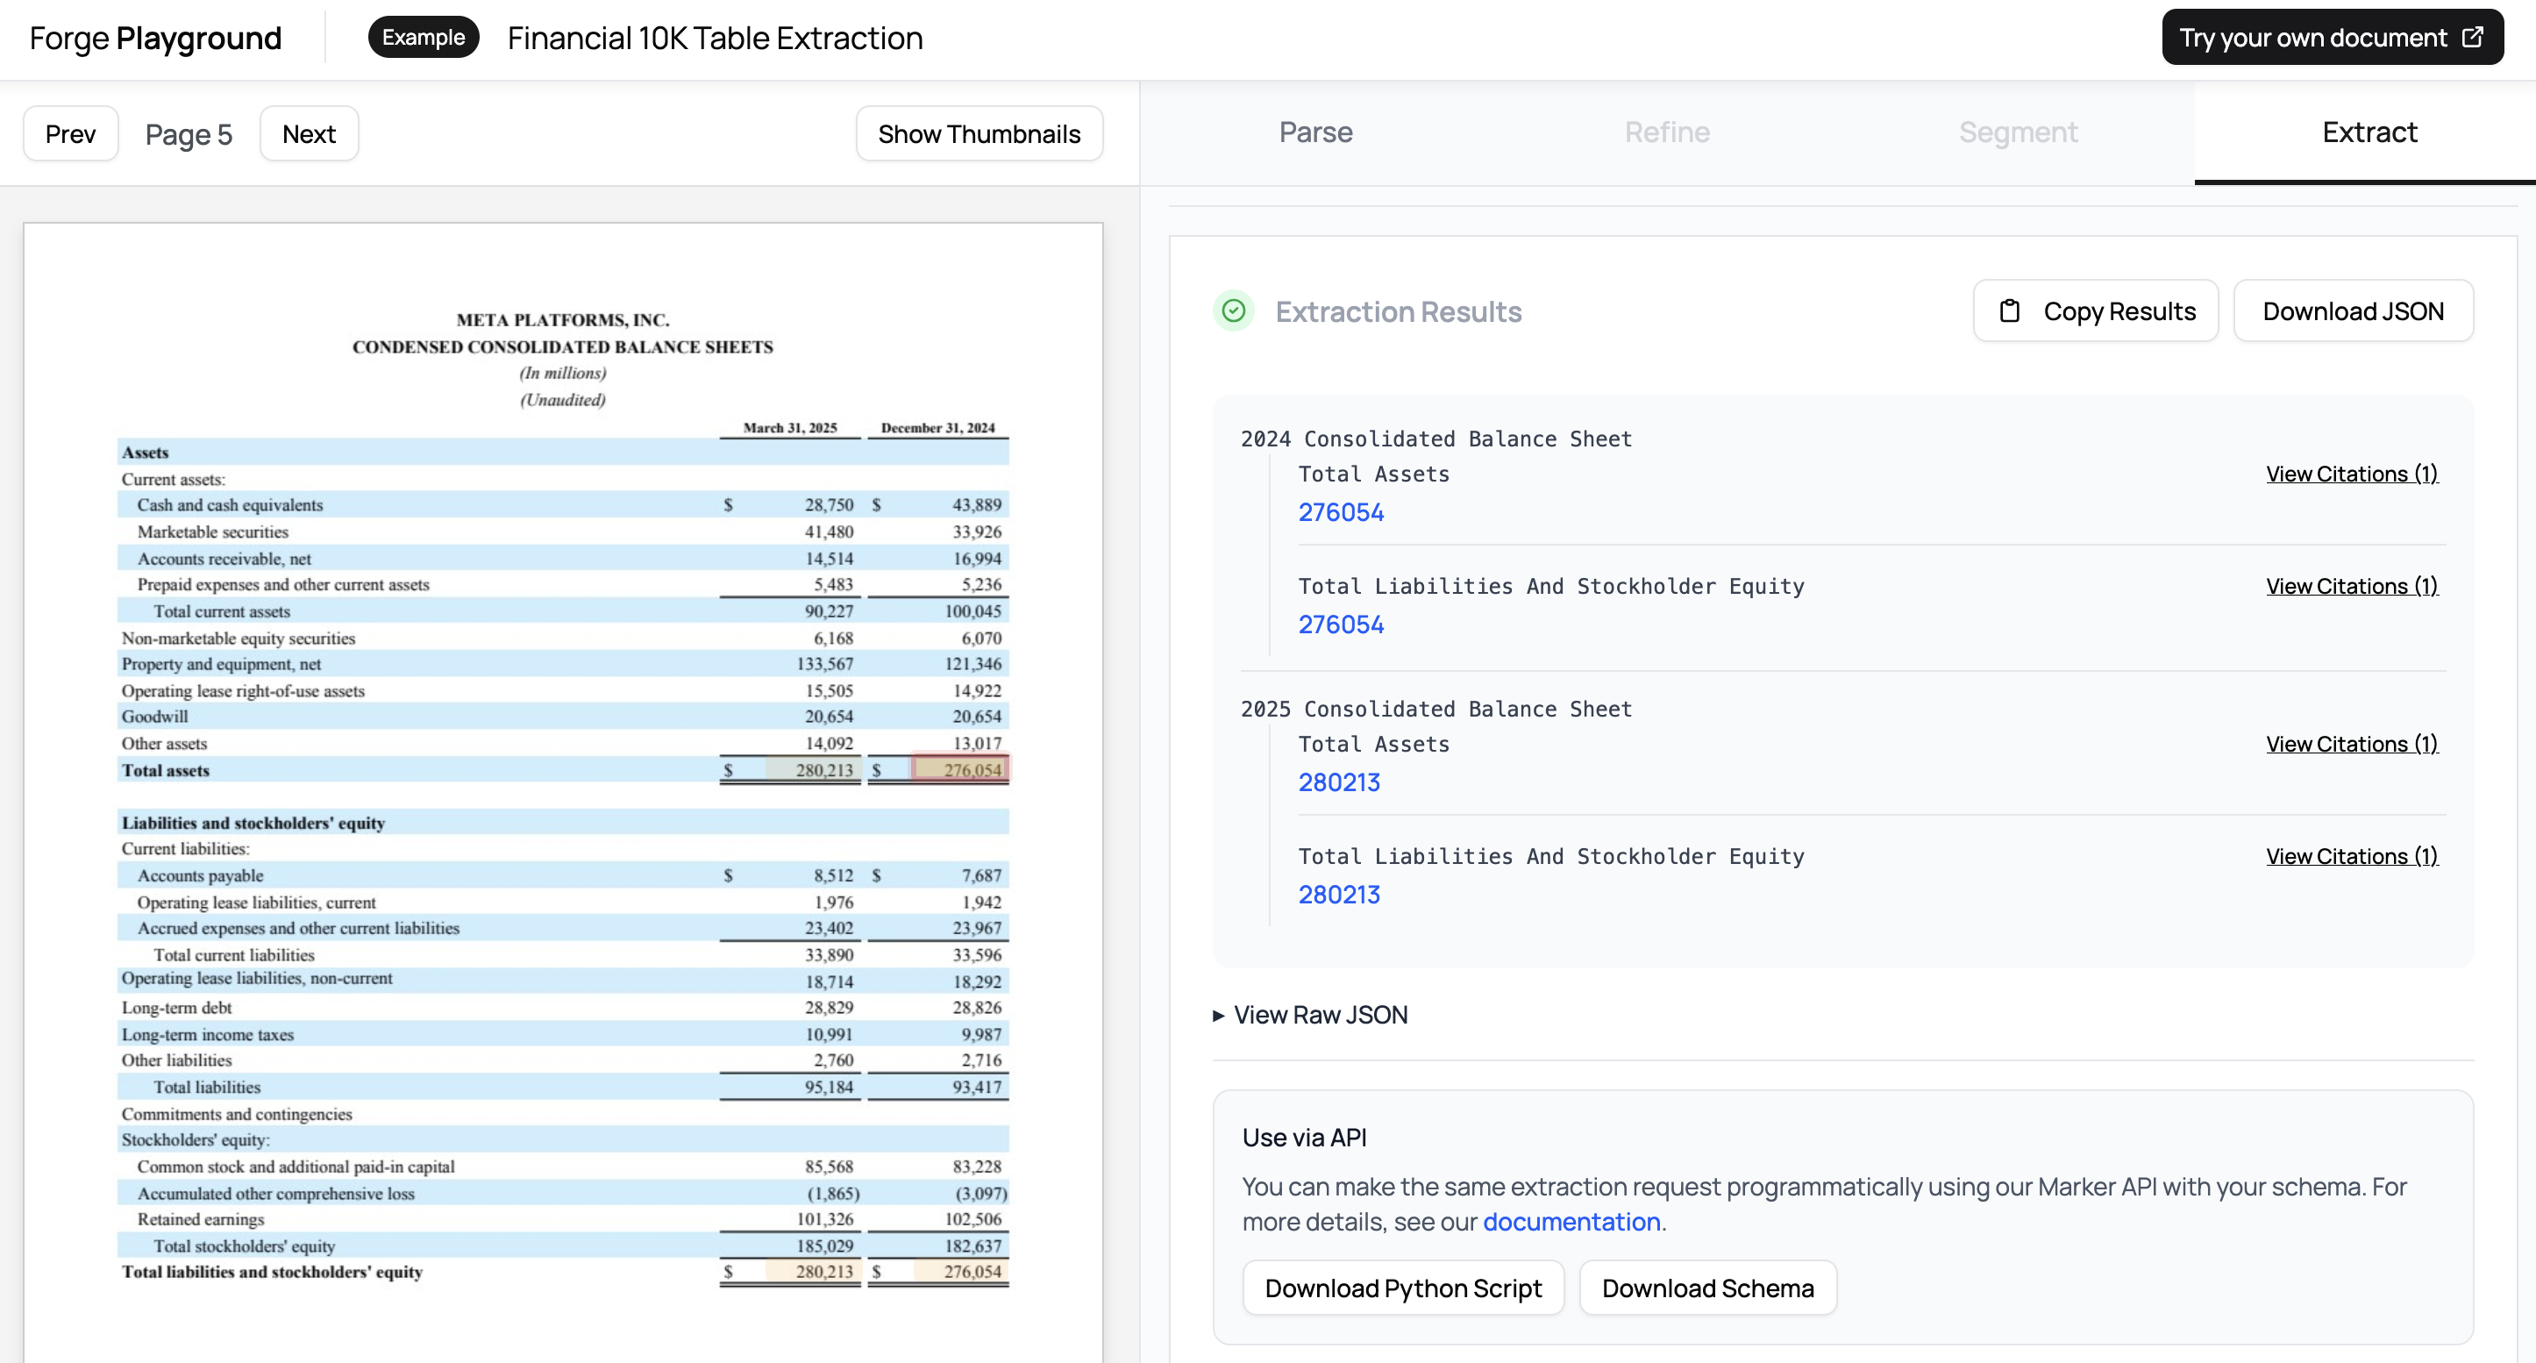Screen dimensions: 2536x1363
Task: Switch to the Parse tab
Action: point(1315,132)
